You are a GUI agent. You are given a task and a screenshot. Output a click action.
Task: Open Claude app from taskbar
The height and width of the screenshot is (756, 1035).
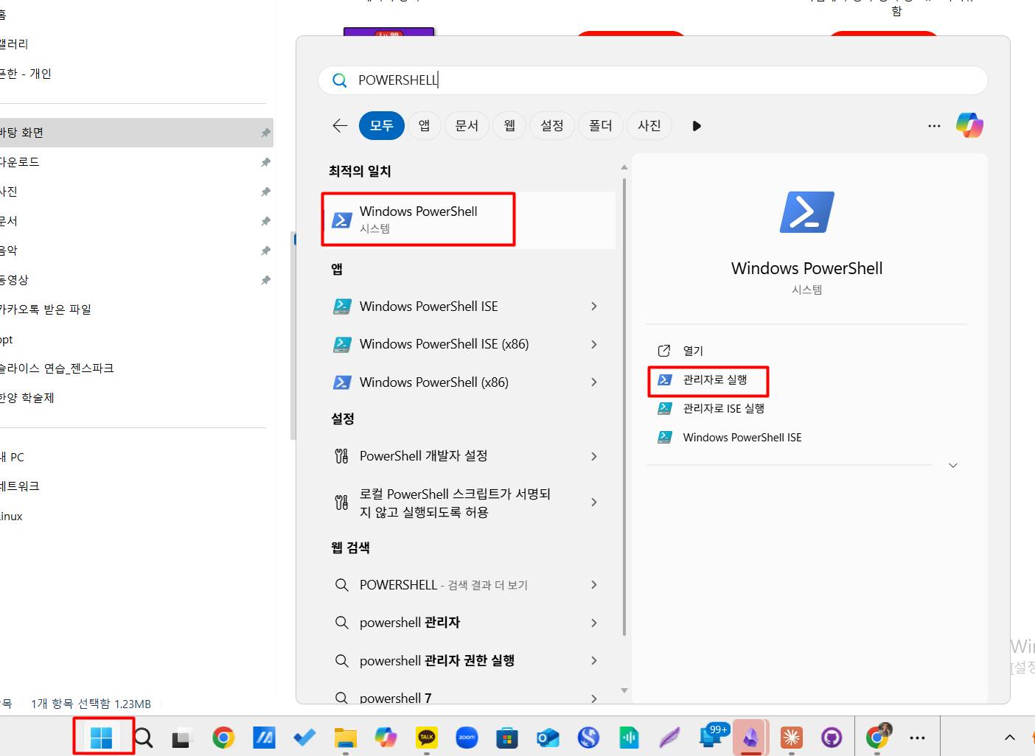point(792,738)
